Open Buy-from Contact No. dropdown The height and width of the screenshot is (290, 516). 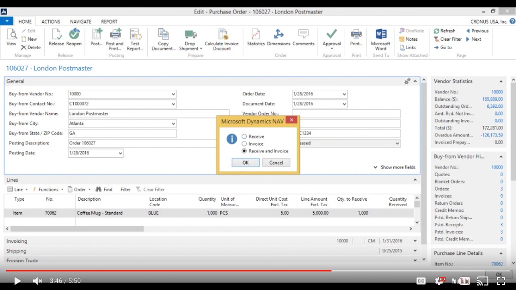(173, 104)
